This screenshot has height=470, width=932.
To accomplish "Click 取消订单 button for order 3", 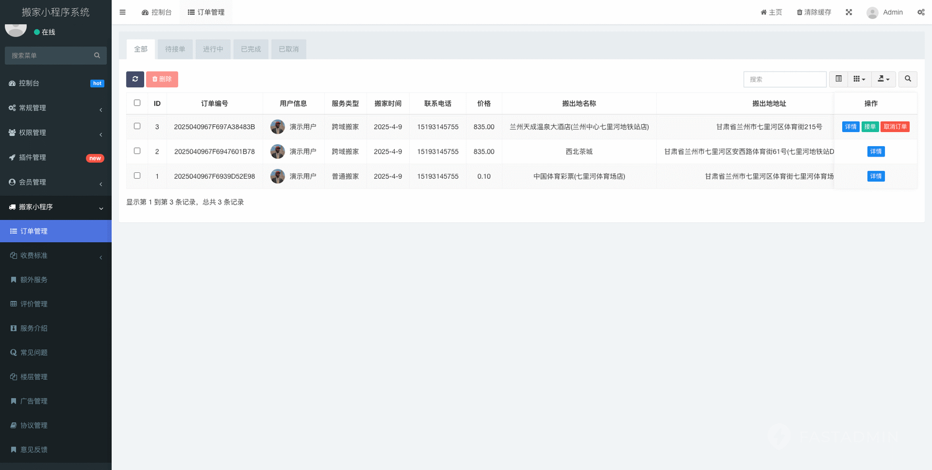I will (895, 127).
